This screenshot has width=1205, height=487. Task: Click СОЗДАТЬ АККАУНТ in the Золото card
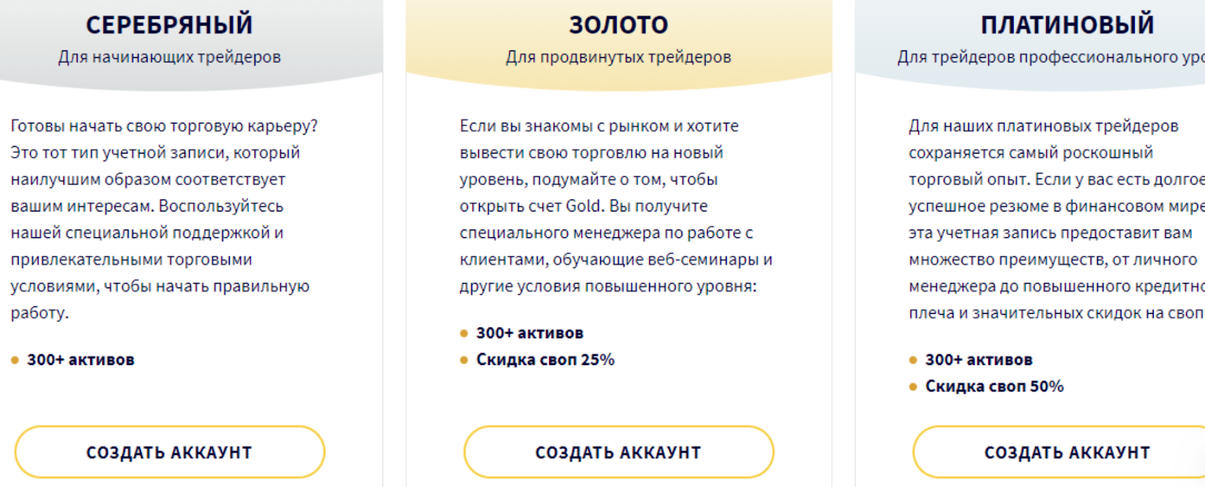click(618, 452)
